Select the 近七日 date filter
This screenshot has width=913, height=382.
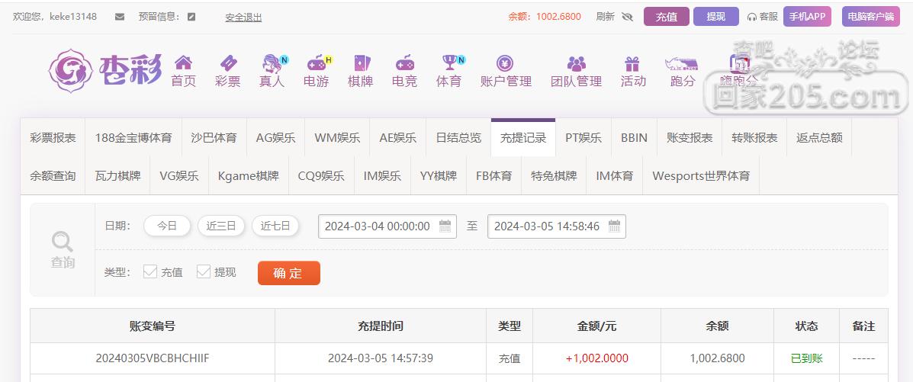point(275,226)
